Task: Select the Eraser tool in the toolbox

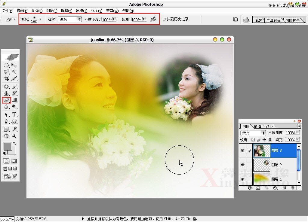Action: point(6,100)
